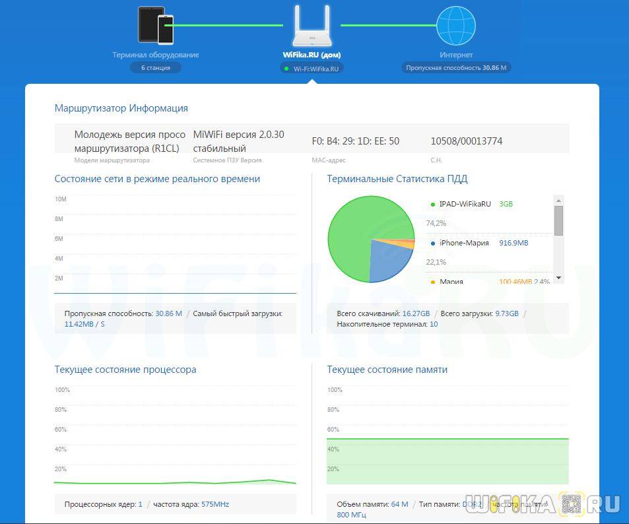629x524 pixels.
Task: Click green dot beside IPAD-WiFikaRU
Action: tap(432, 205)
